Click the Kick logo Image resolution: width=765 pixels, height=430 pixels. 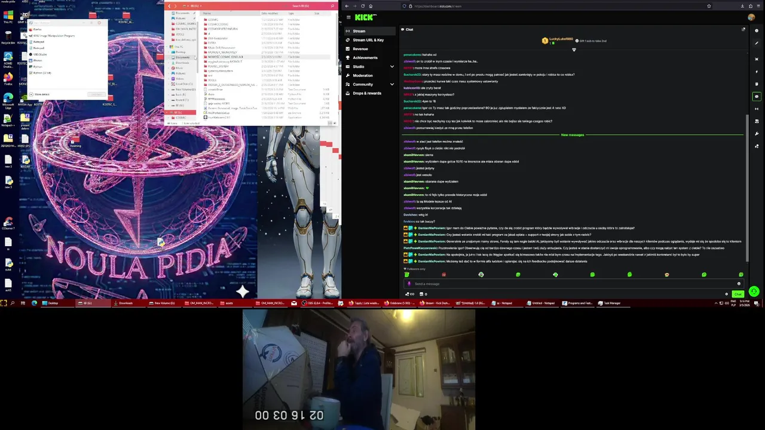[366, 17]
